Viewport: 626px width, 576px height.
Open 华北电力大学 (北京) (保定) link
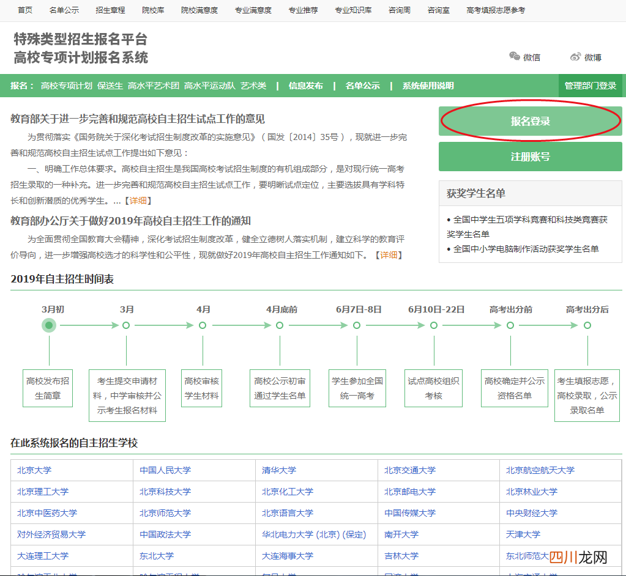[314, 534]
